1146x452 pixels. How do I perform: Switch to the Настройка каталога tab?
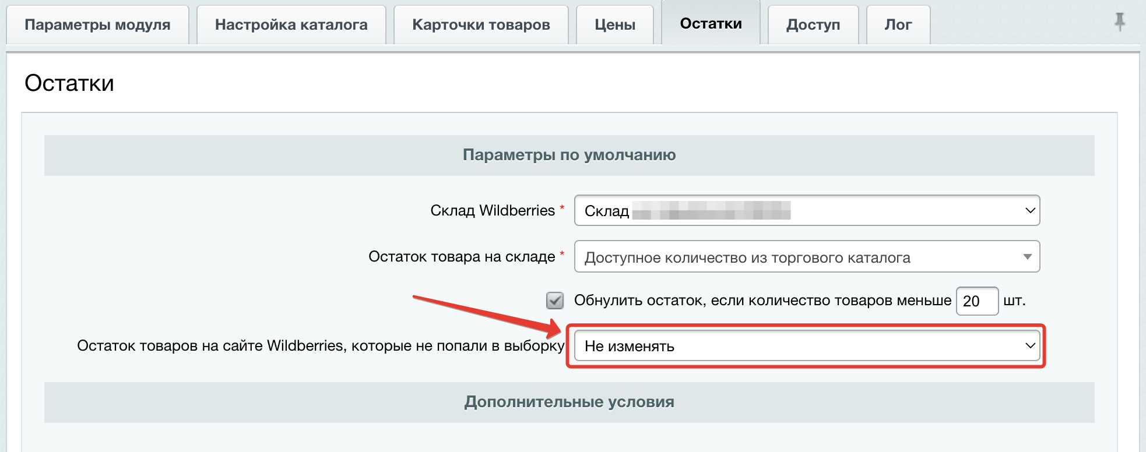291,24
